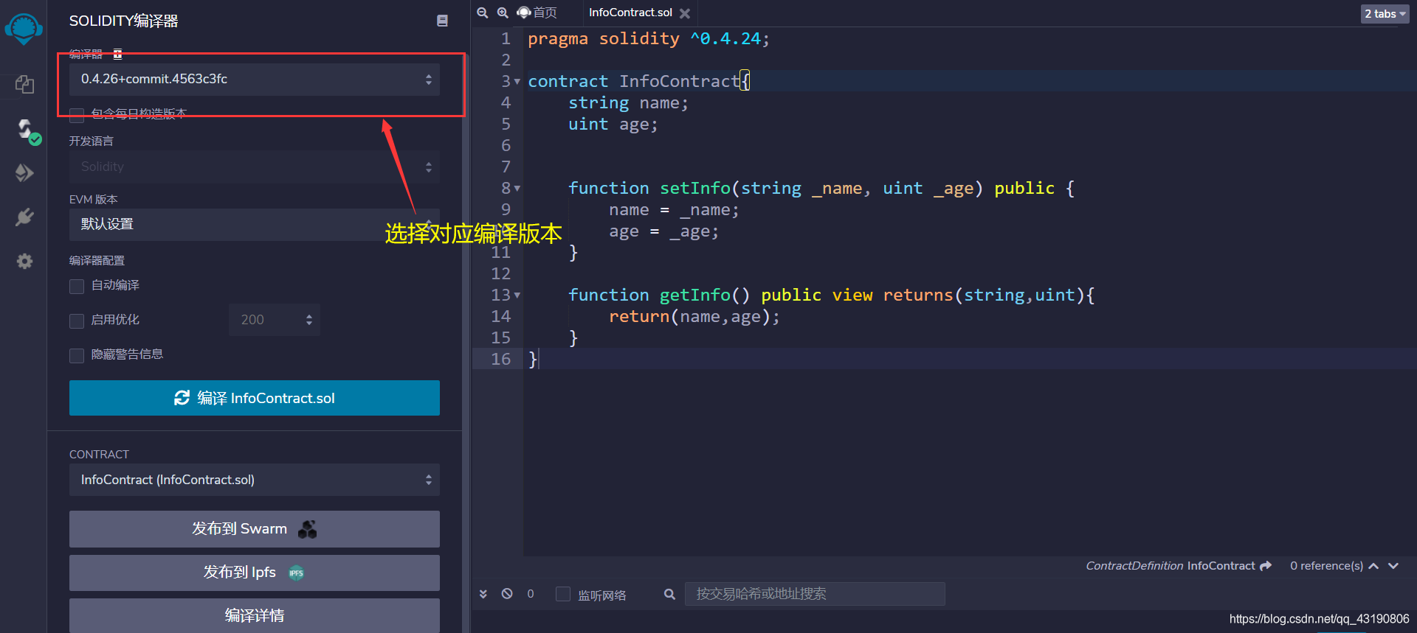Click Publish on Ipfs button
Viewport: 1417px width, 633px height.
pyautogui.click(x=255, y=573)
